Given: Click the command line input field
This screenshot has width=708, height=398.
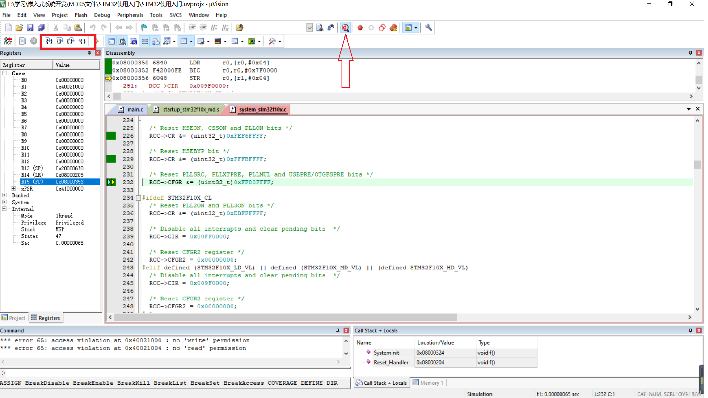Looking at the screenshot, I should (172, 373).
